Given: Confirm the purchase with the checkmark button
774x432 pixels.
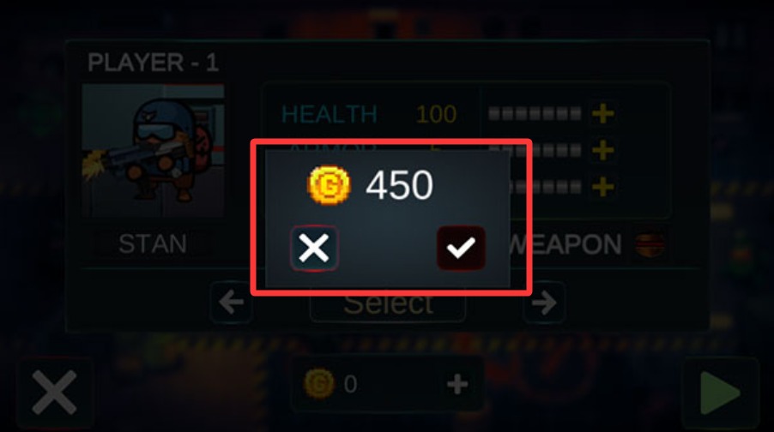Looking at the screenshot, I should pyautogui.click(x=461, y=248).
